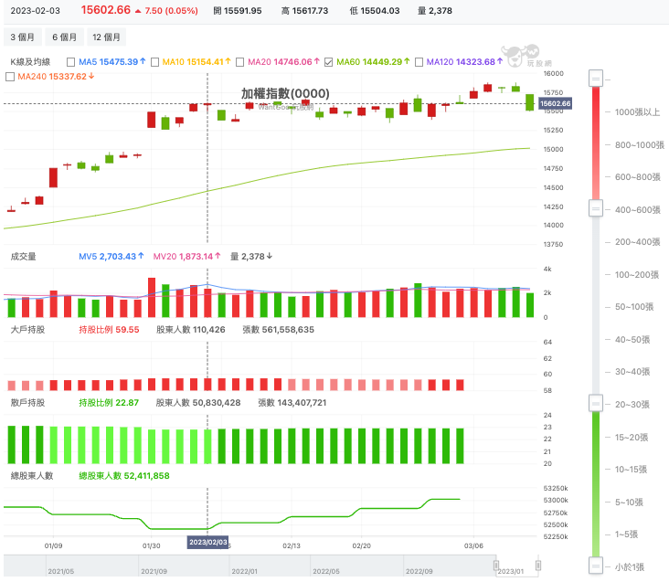Click the 總股東人數 52,411,858 value
669x582 pixels.
point(124,475)
